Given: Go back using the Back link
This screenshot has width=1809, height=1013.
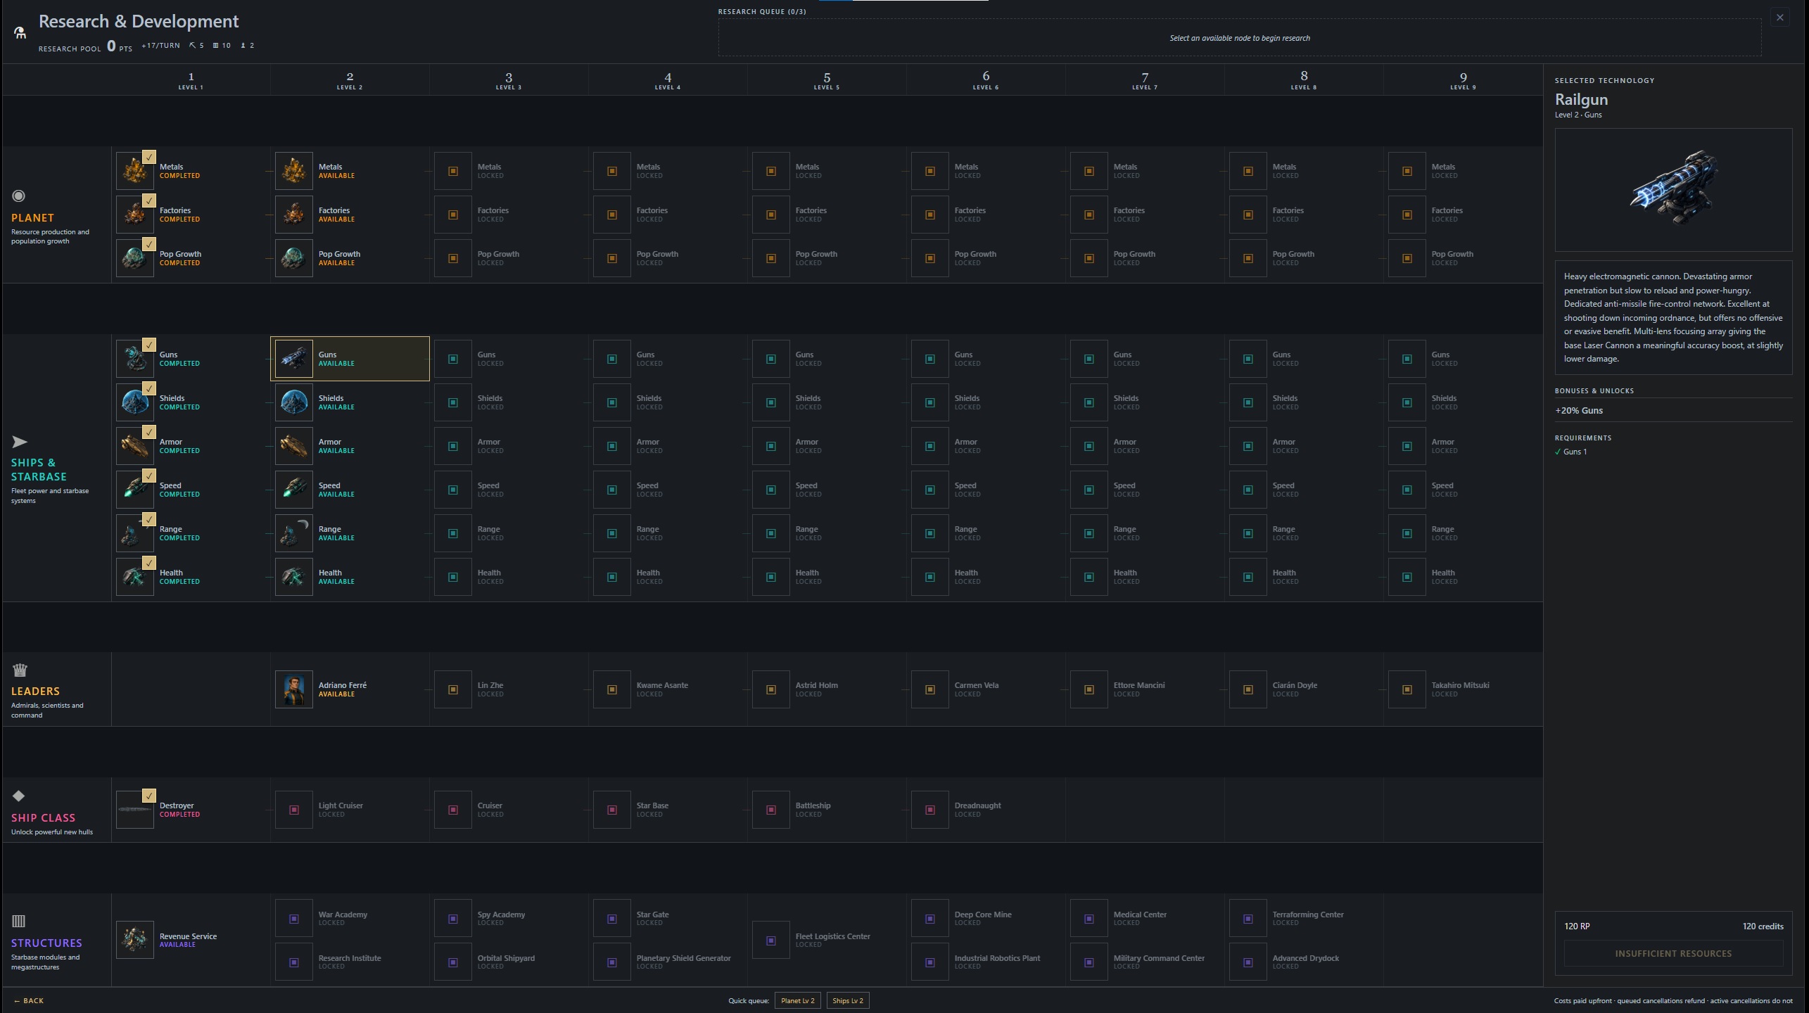Looking at the screenshot, I should coord(29,1000).
